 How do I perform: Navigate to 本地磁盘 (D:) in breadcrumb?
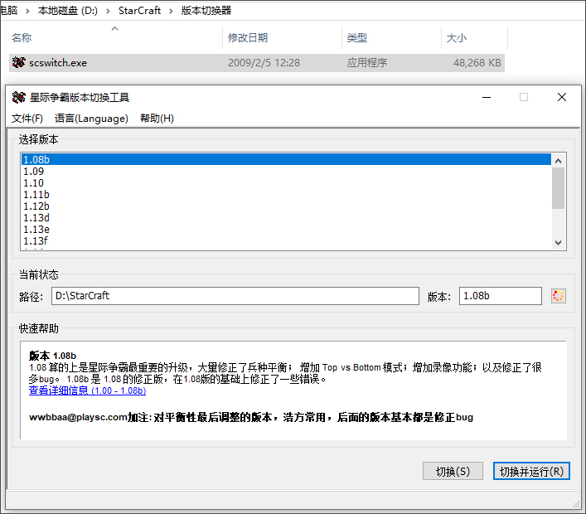coord(68,11)
